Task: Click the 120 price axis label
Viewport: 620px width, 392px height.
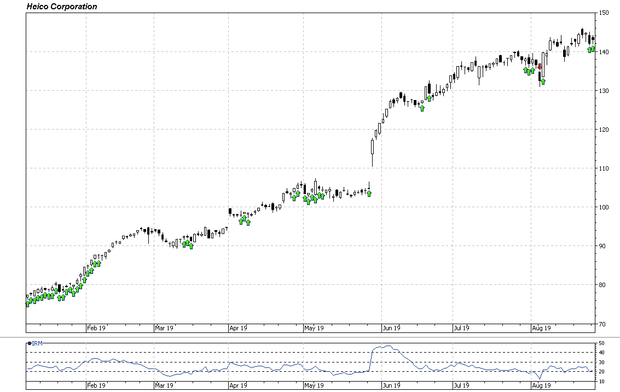Action: pos(604,129)
